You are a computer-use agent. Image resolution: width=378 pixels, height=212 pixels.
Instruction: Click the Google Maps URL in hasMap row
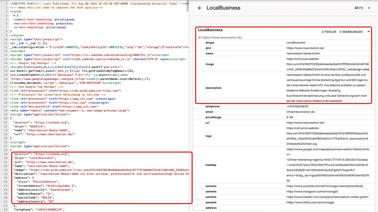tap(328, 165)
